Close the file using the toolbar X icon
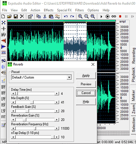136x144 pixels. 22,16
